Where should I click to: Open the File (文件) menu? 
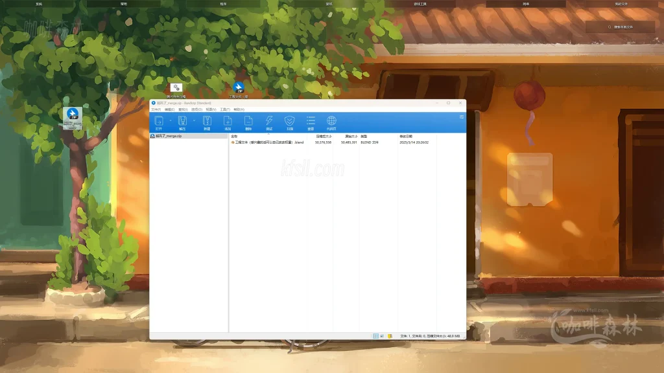[156, 109]
